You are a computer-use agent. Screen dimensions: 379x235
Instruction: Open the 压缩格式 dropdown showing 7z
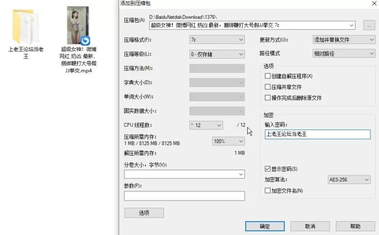217,40
